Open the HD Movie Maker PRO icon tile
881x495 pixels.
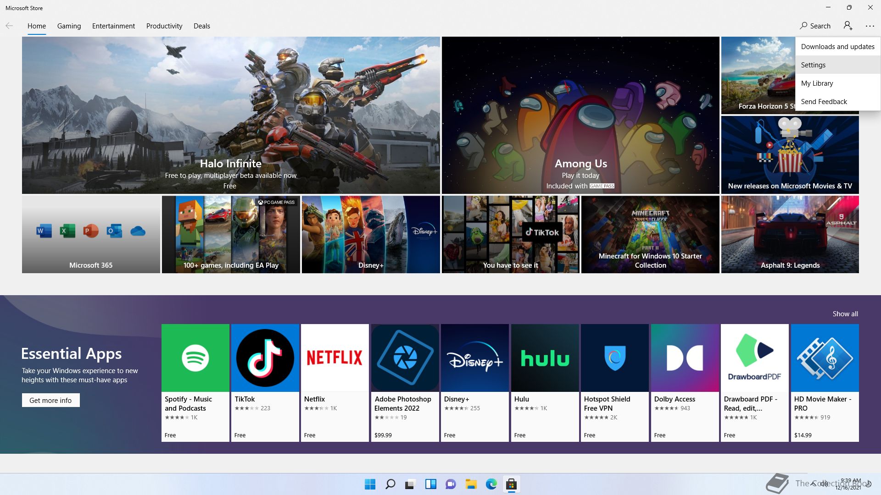tap(825, 358)
